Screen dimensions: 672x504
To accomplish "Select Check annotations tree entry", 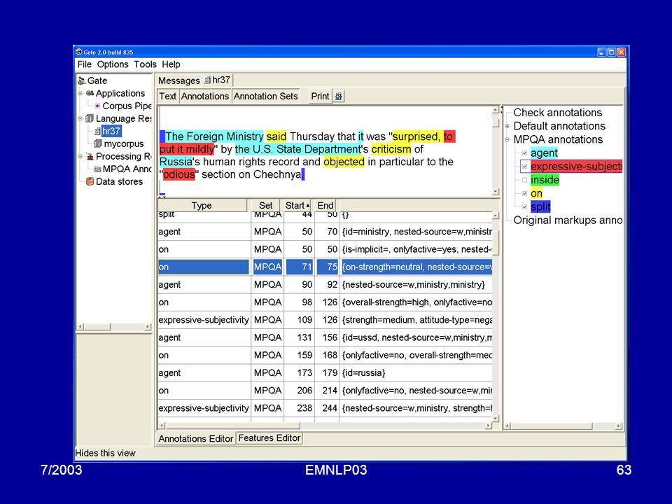I will (558, 112).
